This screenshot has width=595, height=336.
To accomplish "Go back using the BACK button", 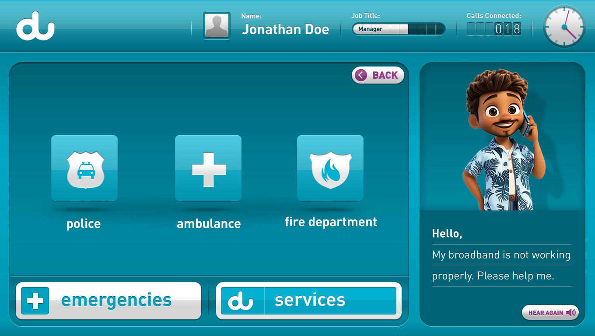I will [x=378, y=75].
